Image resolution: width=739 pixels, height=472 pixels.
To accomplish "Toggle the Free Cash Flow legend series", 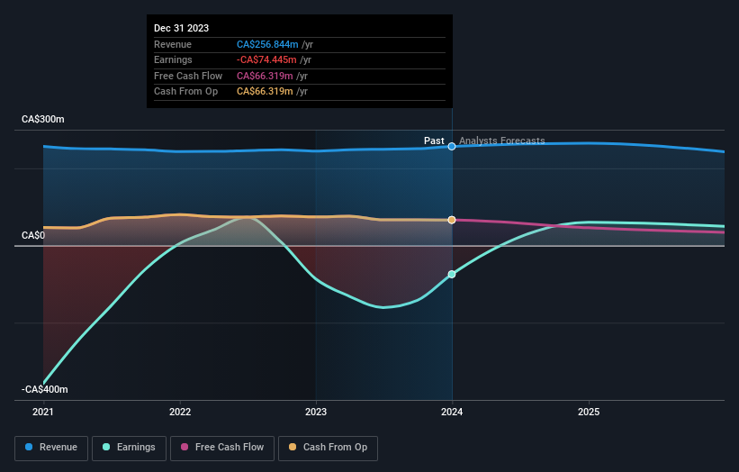I will [x=222, y=448].
